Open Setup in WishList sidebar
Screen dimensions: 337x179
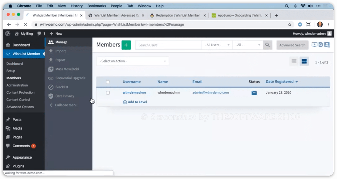point(11,71)
